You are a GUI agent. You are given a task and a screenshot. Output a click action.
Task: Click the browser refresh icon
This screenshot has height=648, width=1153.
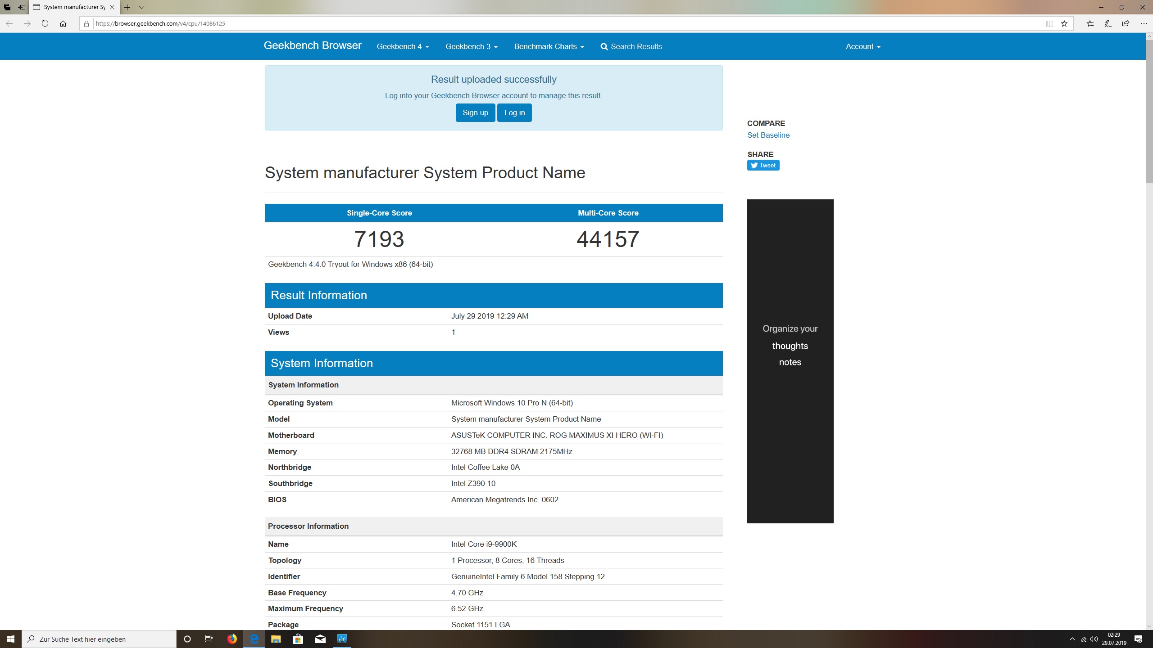tap(45, 23)
